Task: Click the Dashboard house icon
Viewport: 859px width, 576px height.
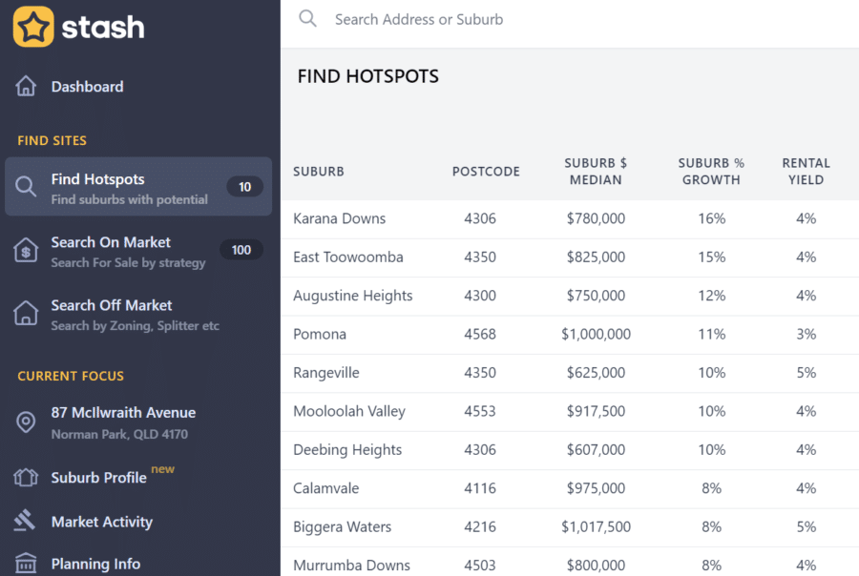Action: (x=26, y=87)
